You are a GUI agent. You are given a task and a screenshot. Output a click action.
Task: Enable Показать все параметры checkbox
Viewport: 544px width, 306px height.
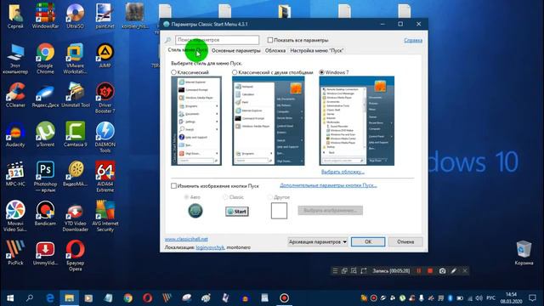click(270, 40)
